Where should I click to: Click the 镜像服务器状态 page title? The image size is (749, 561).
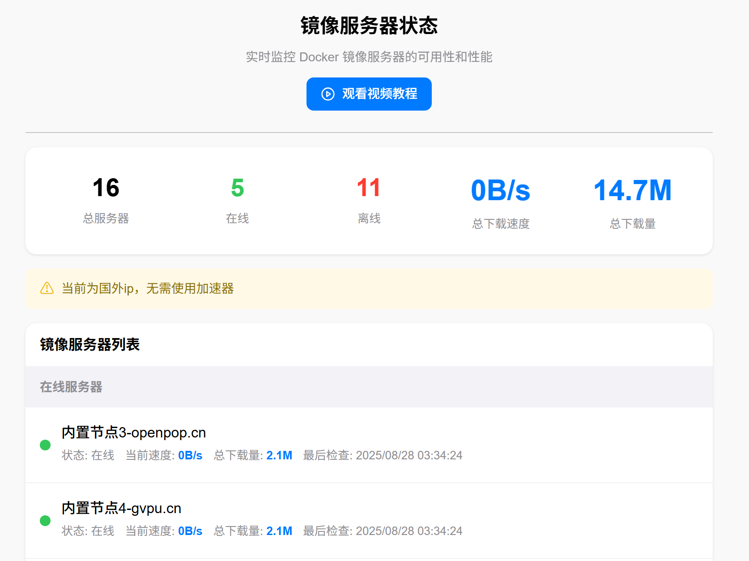[x=369, y=26]
